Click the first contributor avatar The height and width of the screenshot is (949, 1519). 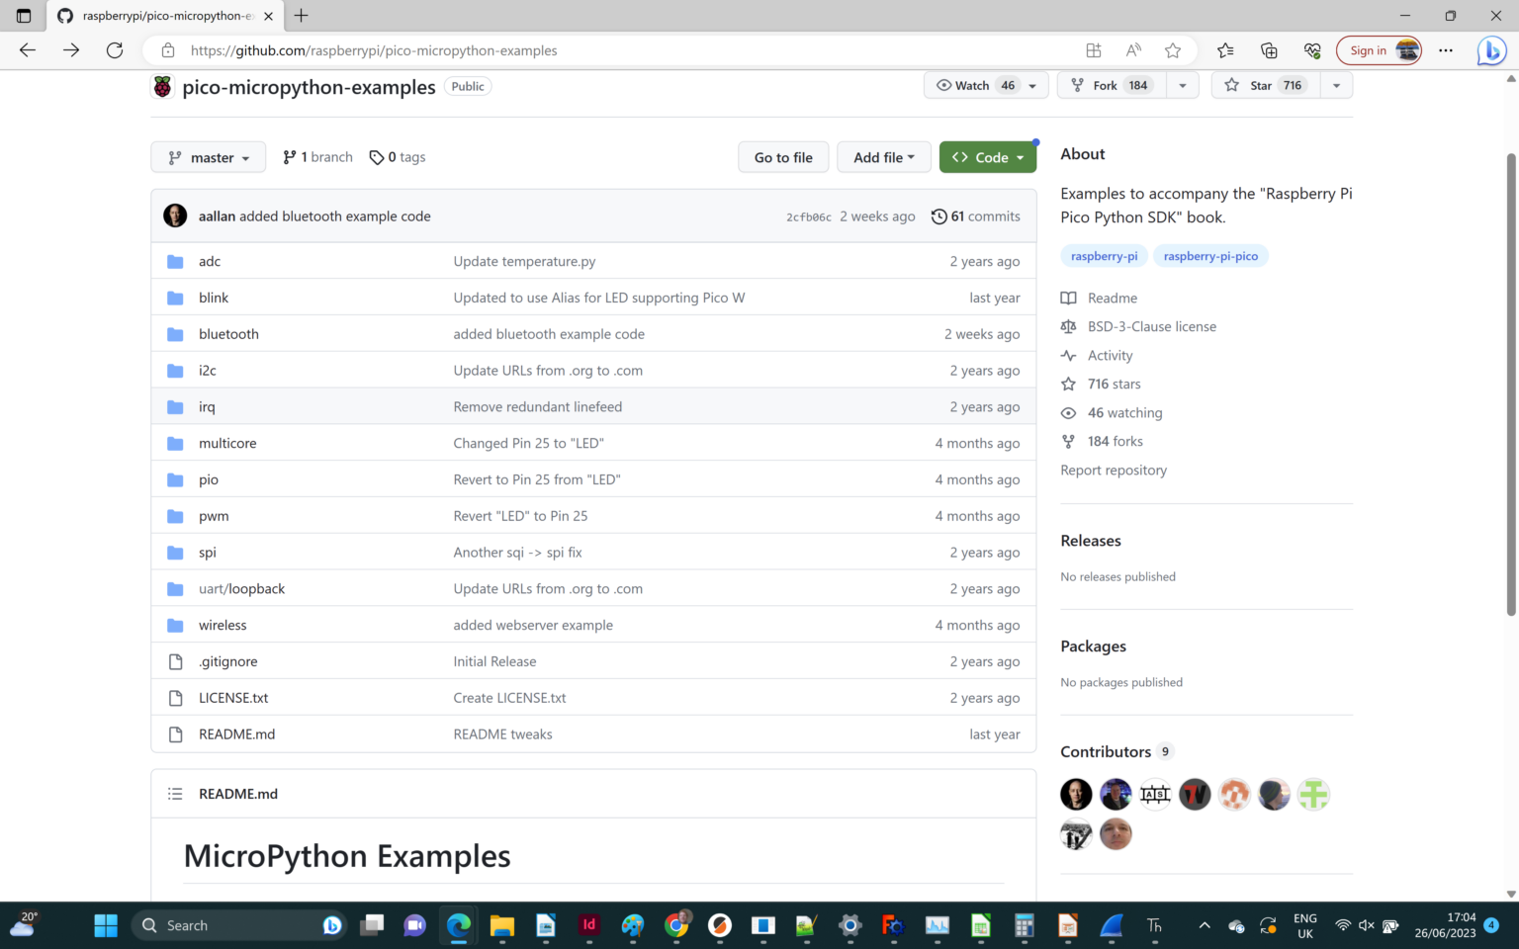coord(1076,794)
